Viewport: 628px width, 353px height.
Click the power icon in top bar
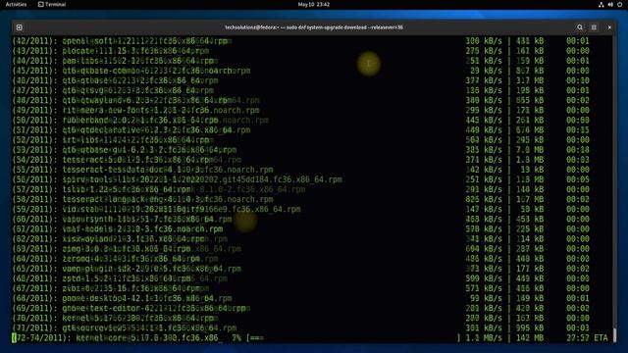(x=619, y=4)
